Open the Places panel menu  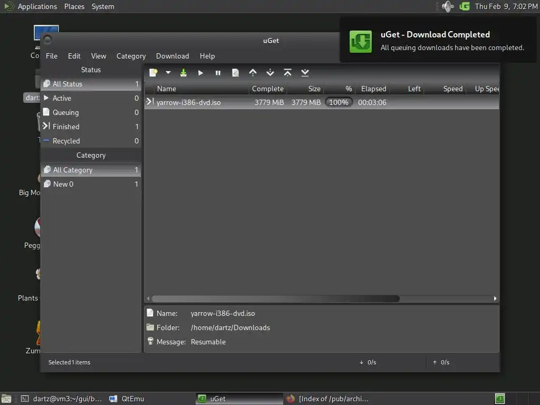tap(74, 6)
